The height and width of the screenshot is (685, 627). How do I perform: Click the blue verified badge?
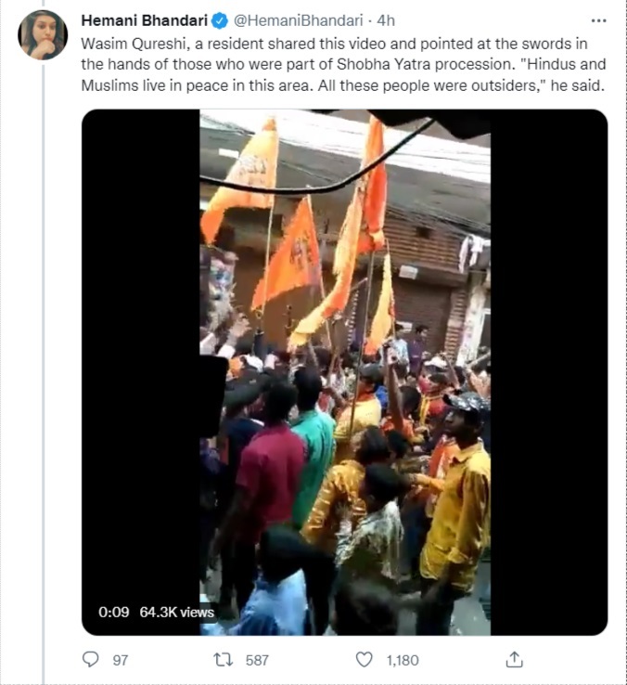coord(220,20)
